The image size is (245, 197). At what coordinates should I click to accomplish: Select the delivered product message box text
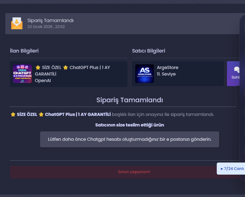click(130, 139)
